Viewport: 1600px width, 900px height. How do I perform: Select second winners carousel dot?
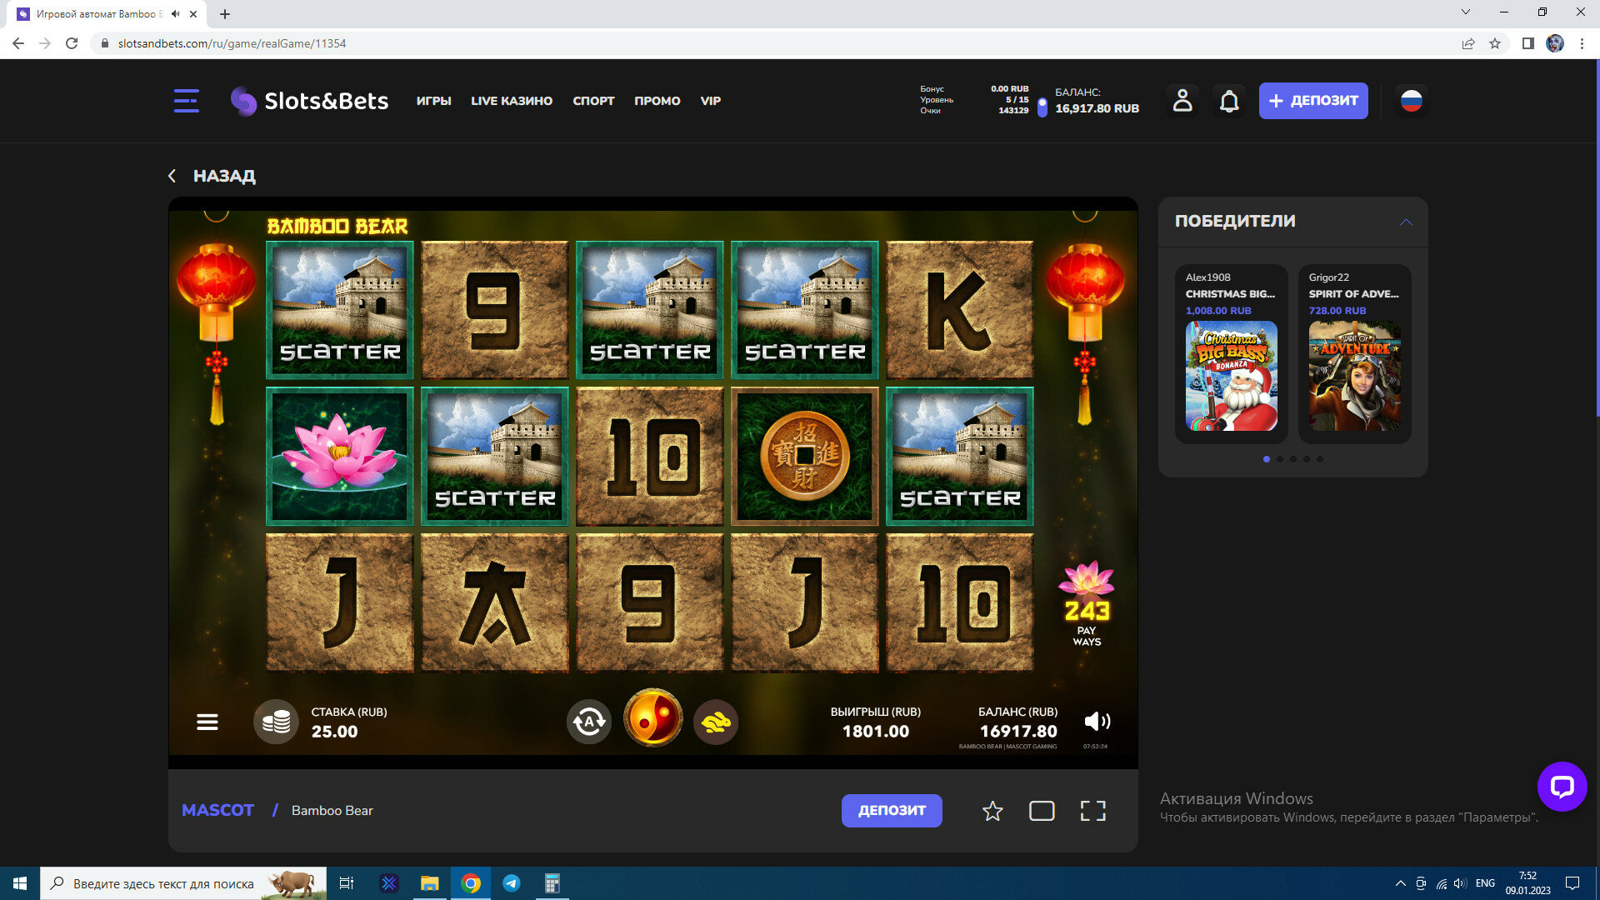1280,459
